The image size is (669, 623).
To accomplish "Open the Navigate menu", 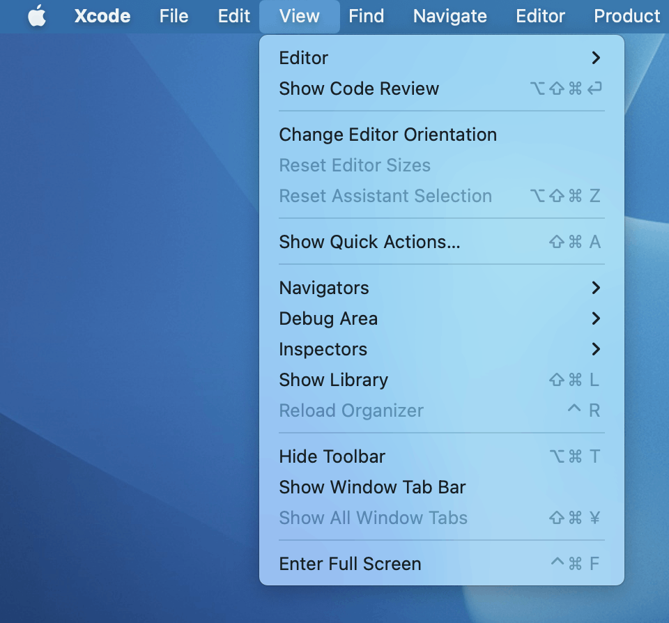I will pyautogui.click(x=449, y=16).
